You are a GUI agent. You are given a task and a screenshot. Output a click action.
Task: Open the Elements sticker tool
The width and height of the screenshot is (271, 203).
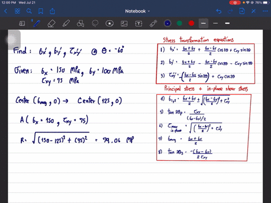(110, 24)
